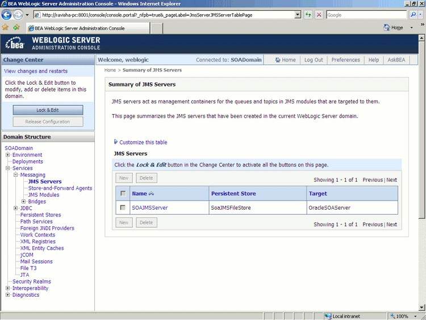Check the SOAJMSServer row checkbox
The width and height of the screenshot is (426, 320).
(x=123, y=207)
